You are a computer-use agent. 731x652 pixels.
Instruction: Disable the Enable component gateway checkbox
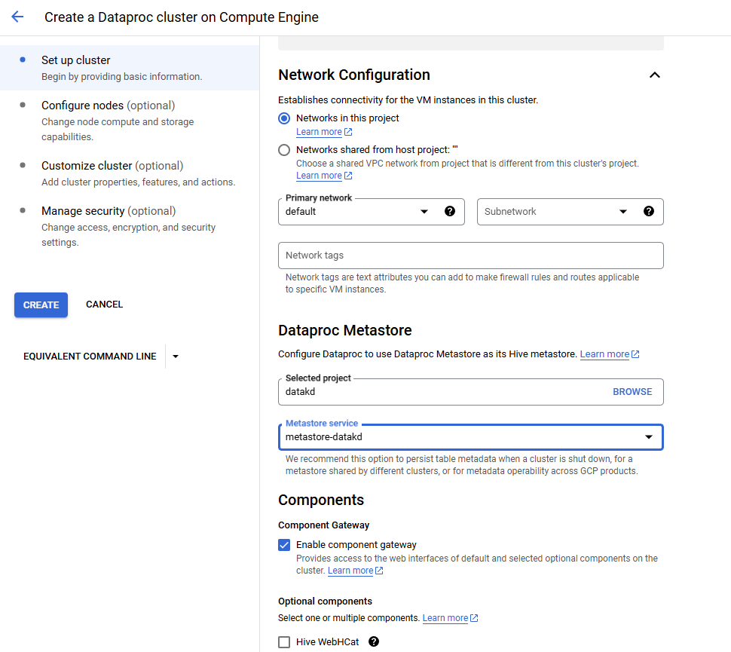(284, 544)
